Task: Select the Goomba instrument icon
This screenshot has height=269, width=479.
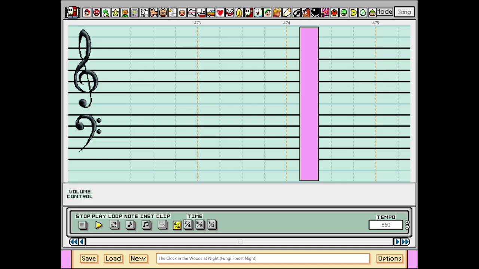Action: tap(305, 12)
